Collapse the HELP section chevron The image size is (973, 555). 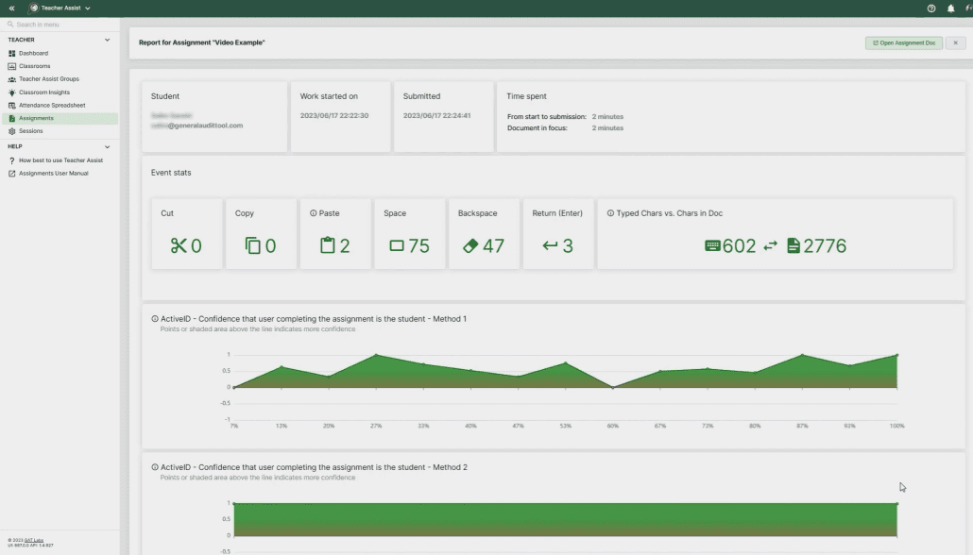(x=107, y=147)
